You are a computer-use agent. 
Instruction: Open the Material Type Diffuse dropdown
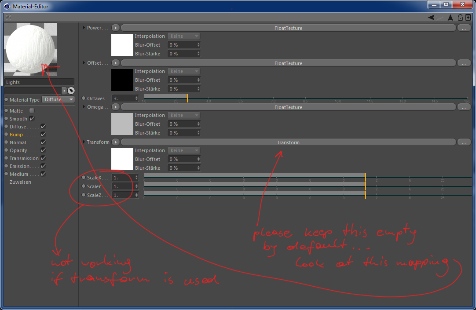tap(58, 99)
